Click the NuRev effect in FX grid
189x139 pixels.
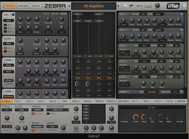tap(86, 118)
